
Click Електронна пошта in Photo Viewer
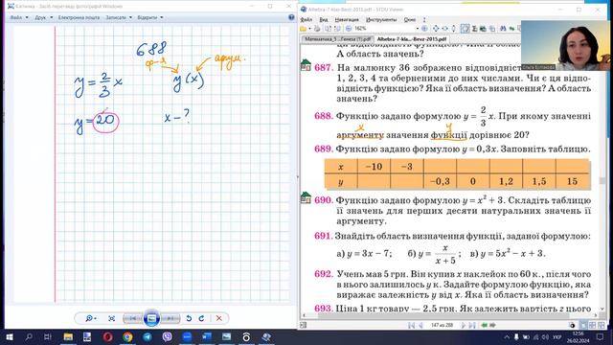pyautogui.click(x=79, y=17)
